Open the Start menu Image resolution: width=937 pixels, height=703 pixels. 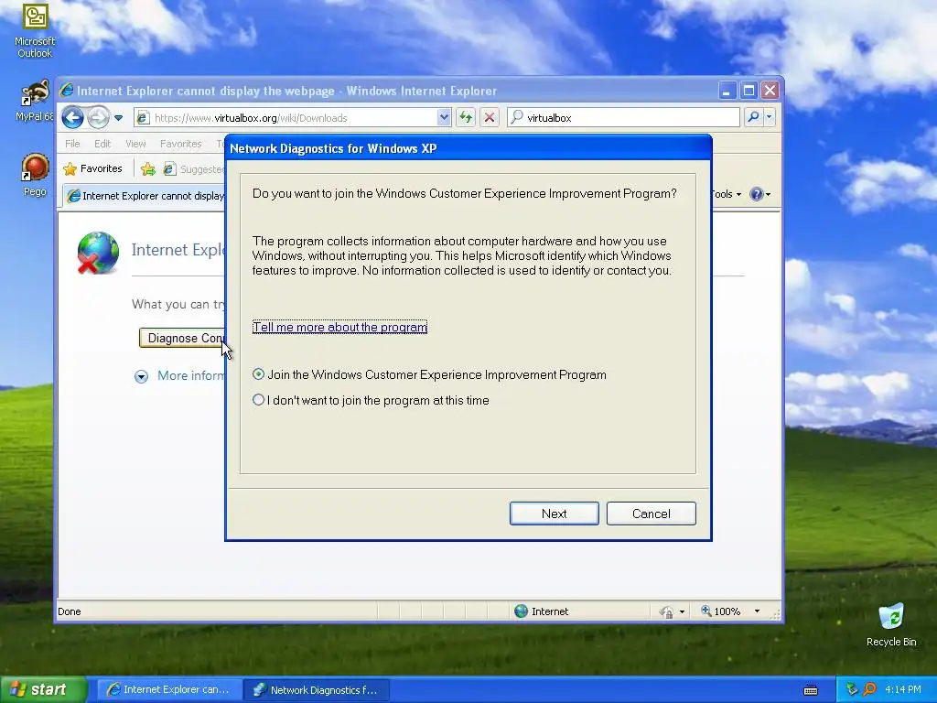pyautogui.click(x=43, y=689)
